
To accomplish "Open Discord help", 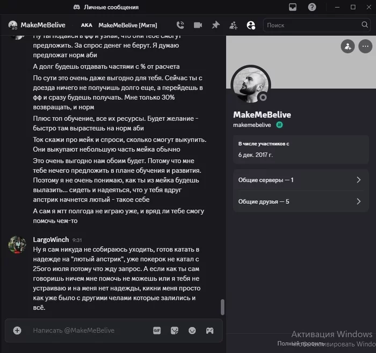I will tap(312, 7).
